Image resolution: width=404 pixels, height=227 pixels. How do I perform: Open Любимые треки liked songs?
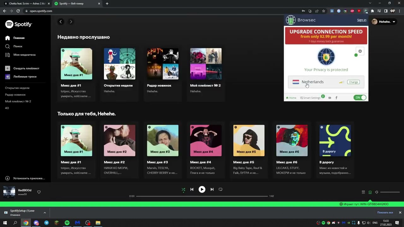coord(21,77)
